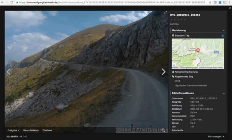
Task: Click the magnifier zoom icon on photo
Action: point(163,130)
